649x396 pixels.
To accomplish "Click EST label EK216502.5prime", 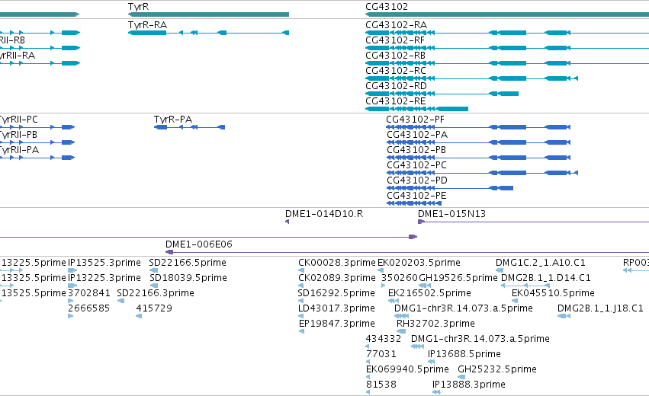I will pyautogui.click(x=429, y=293).
